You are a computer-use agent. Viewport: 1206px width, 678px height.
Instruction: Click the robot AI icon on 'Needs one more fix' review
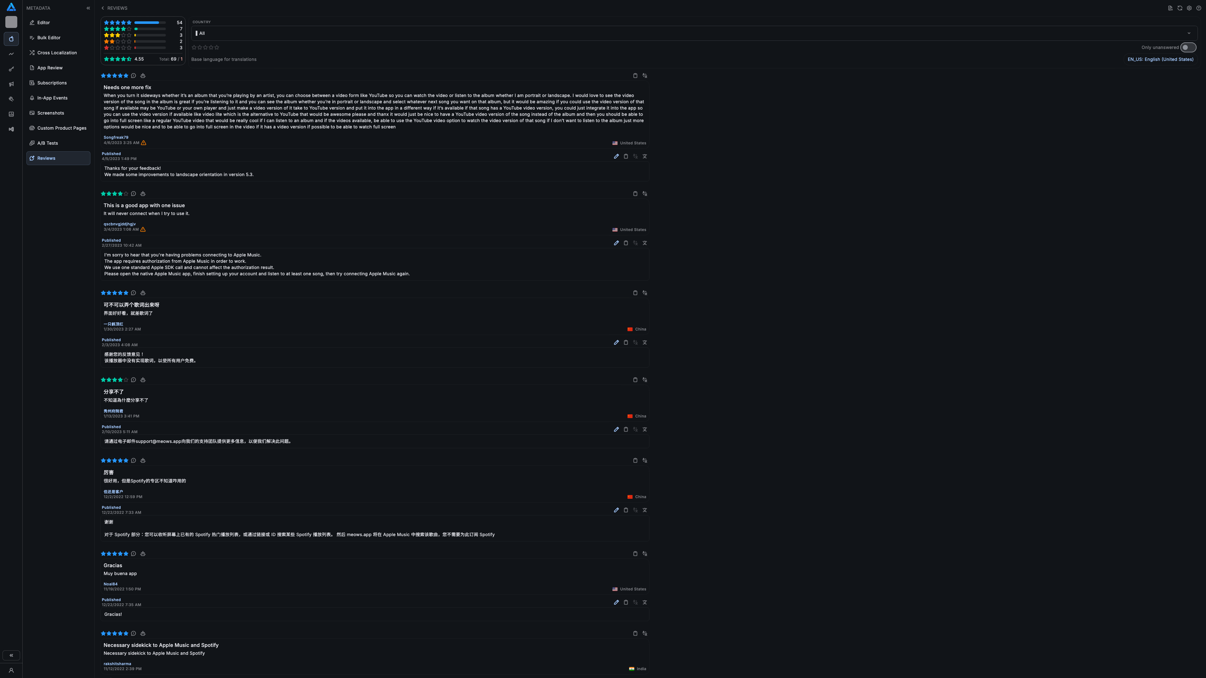pyautogui.click(x=143, y=76)
